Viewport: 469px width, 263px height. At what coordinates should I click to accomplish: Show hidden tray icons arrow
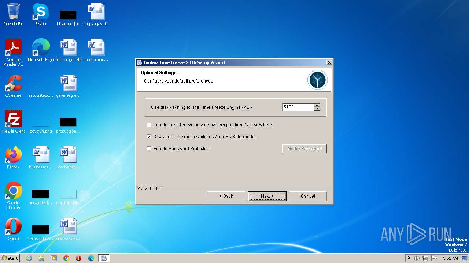coord(409,258)
